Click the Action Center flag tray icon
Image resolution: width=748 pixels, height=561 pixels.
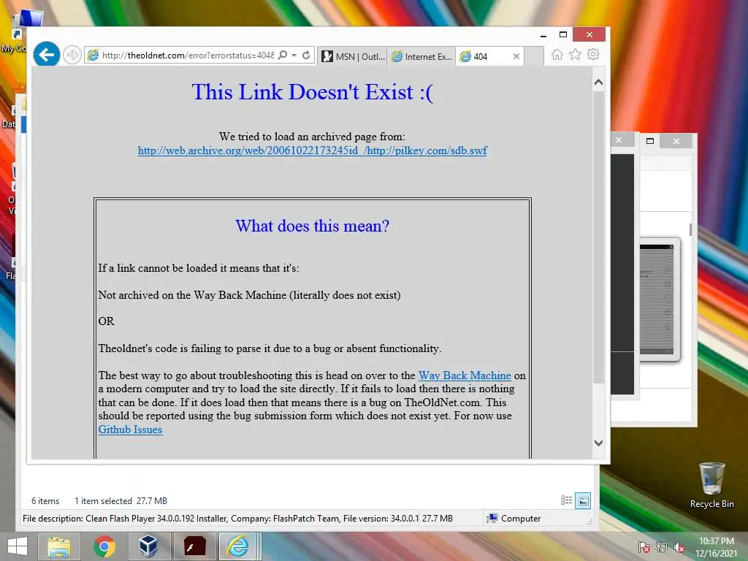(644, 547)
